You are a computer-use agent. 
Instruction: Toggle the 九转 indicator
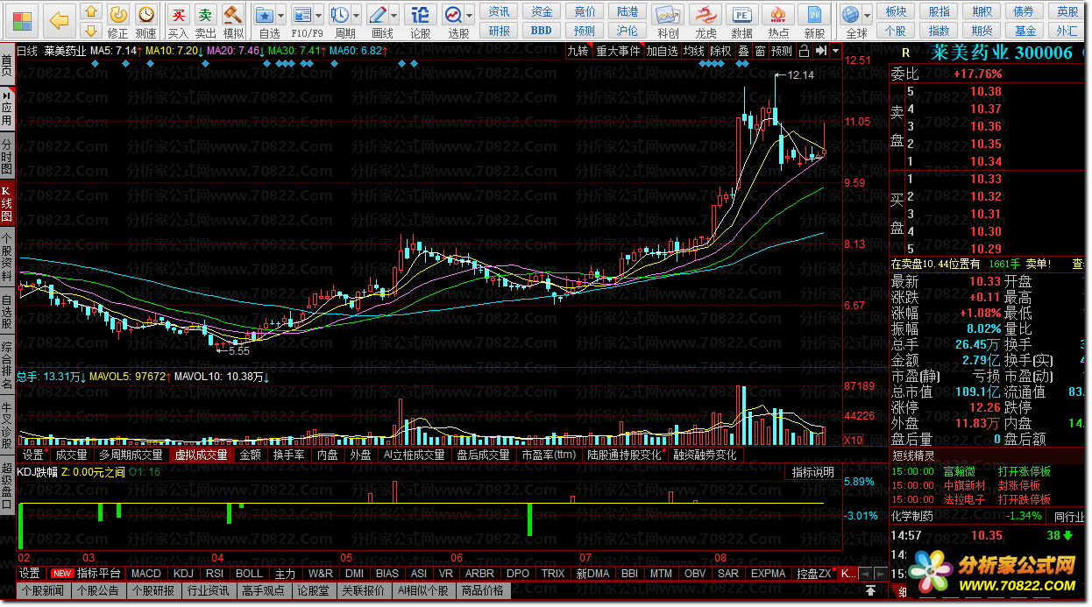(x=578, y=51)
